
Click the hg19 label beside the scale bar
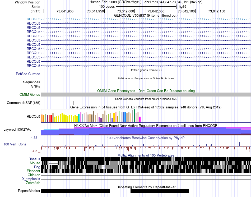click(183, 7)
